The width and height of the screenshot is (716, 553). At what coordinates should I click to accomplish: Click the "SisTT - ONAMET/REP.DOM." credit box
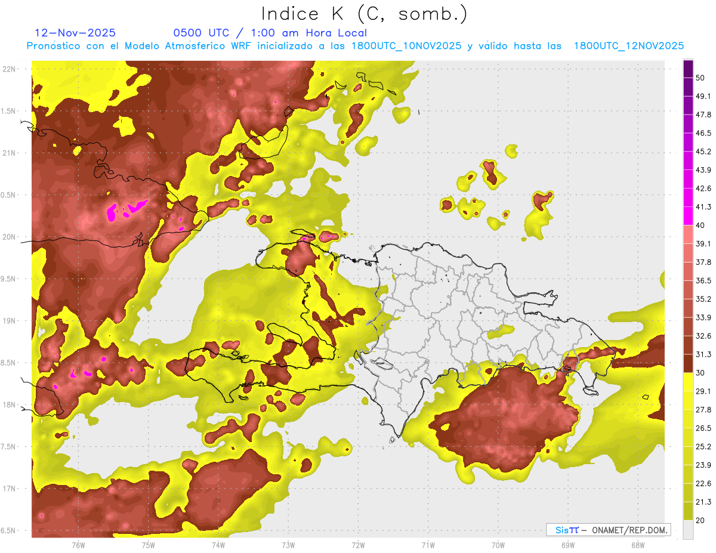coord(608,530)
